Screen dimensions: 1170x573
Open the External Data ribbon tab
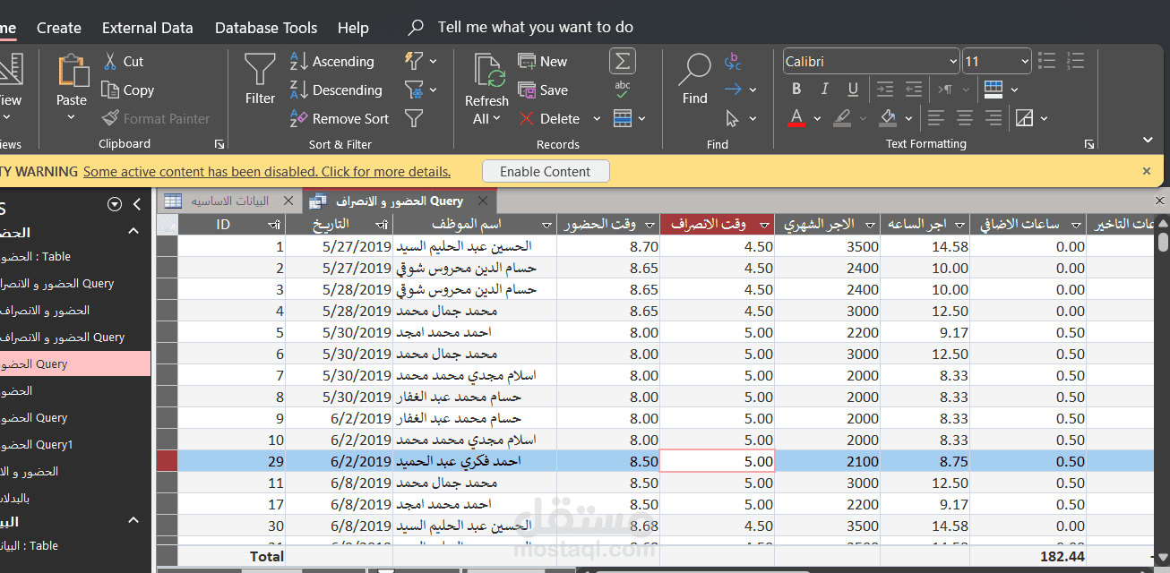(x=148, y=28)
